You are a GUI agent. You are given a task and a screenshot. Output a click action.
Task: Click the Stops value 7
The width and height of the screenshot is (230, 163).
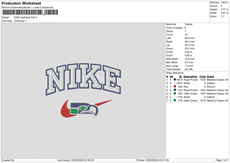tap(186, 31)
